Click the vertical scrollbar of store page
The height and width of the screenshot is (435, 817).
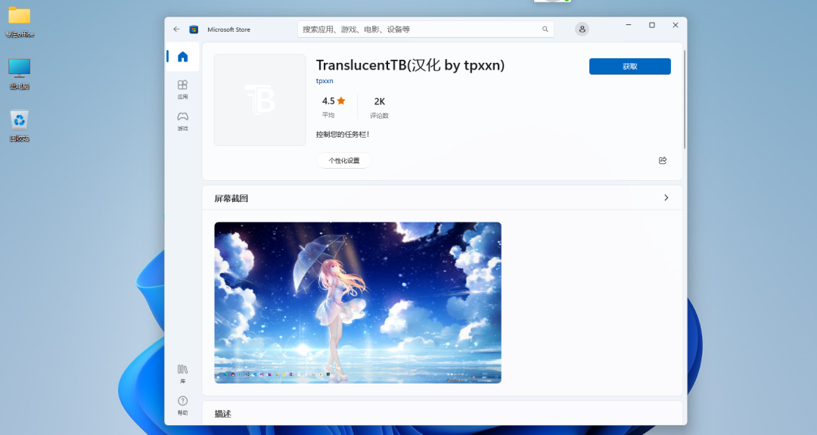684,99
